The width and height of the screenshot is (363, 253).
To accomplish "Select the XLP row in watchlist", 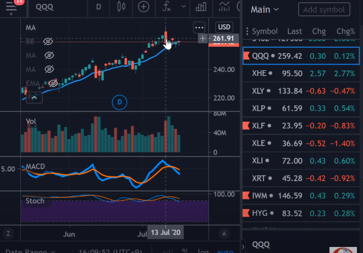I will click(301, 108).
